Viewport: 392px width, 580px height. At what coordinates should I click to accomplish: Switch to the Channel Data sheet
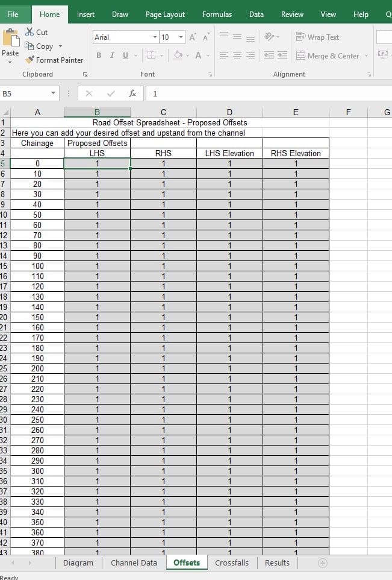tap(134, 563)
